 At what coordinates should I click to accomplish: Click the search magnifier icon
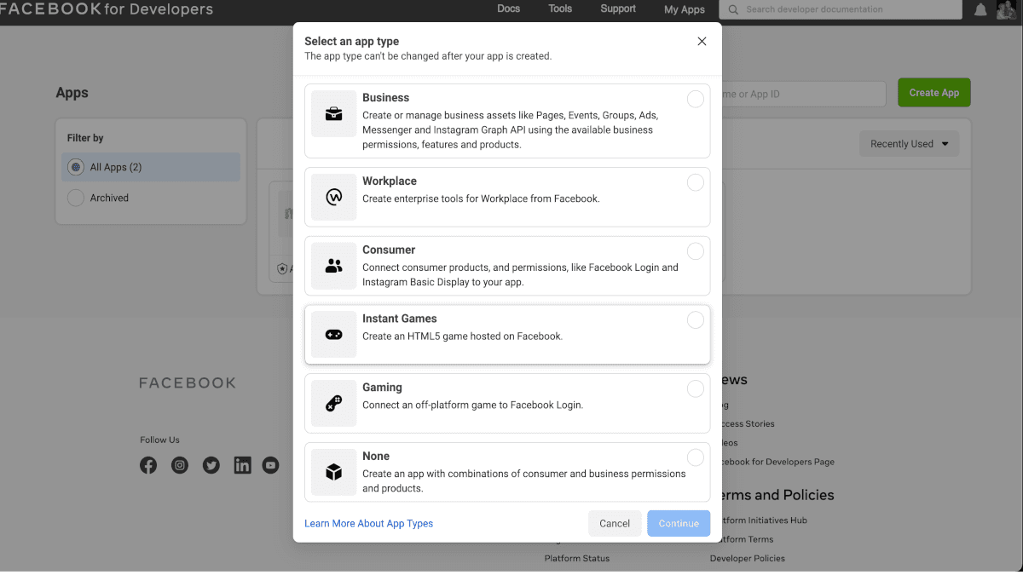click(733, 9)
